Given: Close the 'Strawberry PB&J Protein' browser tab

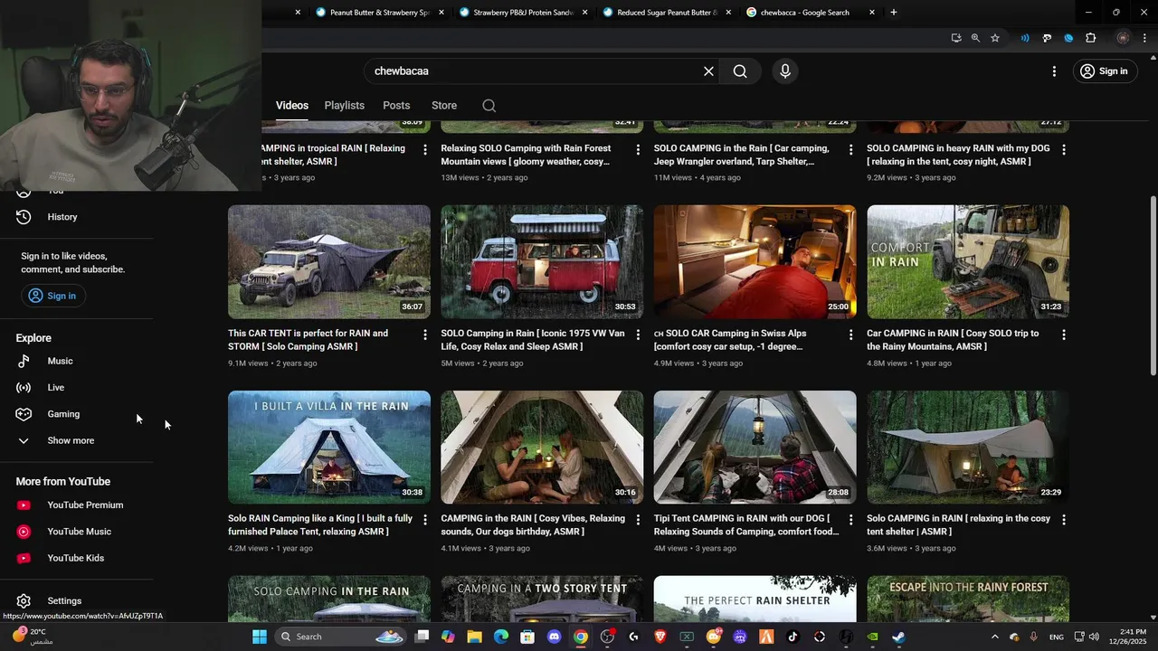Looking at the screenshot, I should [585, 13].
